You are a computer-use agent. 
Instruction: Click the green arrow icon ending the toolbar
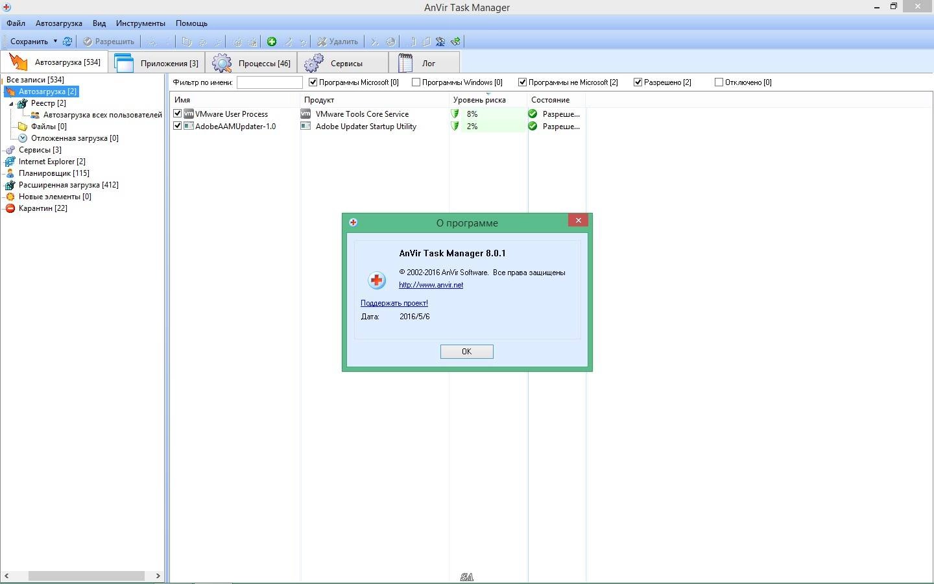point(456,42)
